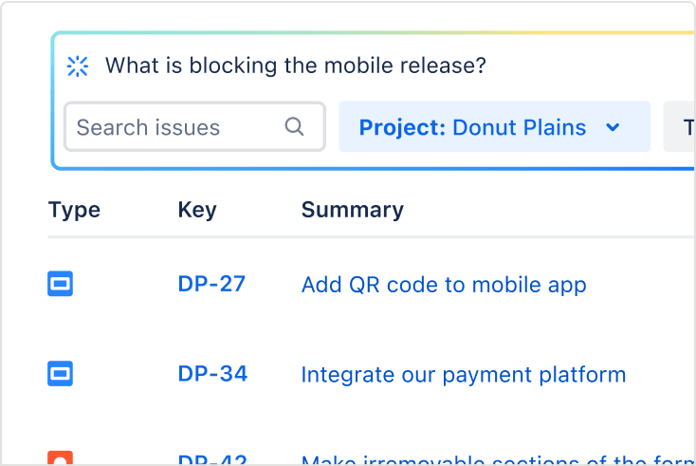
Task: Click the red bug icon beside DP-42
Action: coord(61,459)
